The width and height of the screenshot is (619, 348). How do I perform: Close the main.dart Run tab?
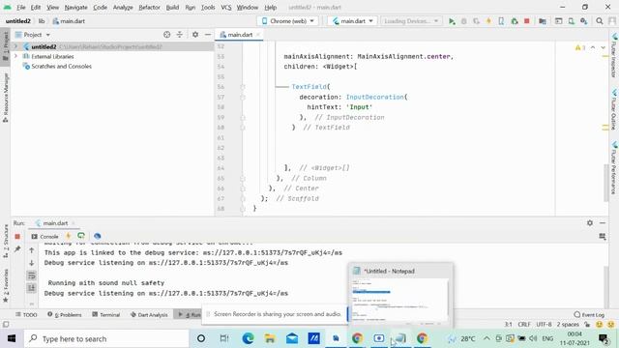click(x=74, y=223)
